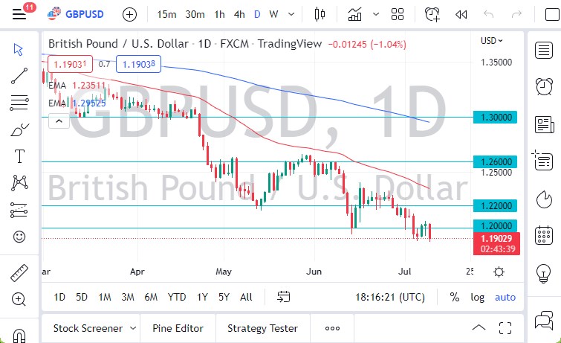Set chart range to YTD

coord(177,297)
